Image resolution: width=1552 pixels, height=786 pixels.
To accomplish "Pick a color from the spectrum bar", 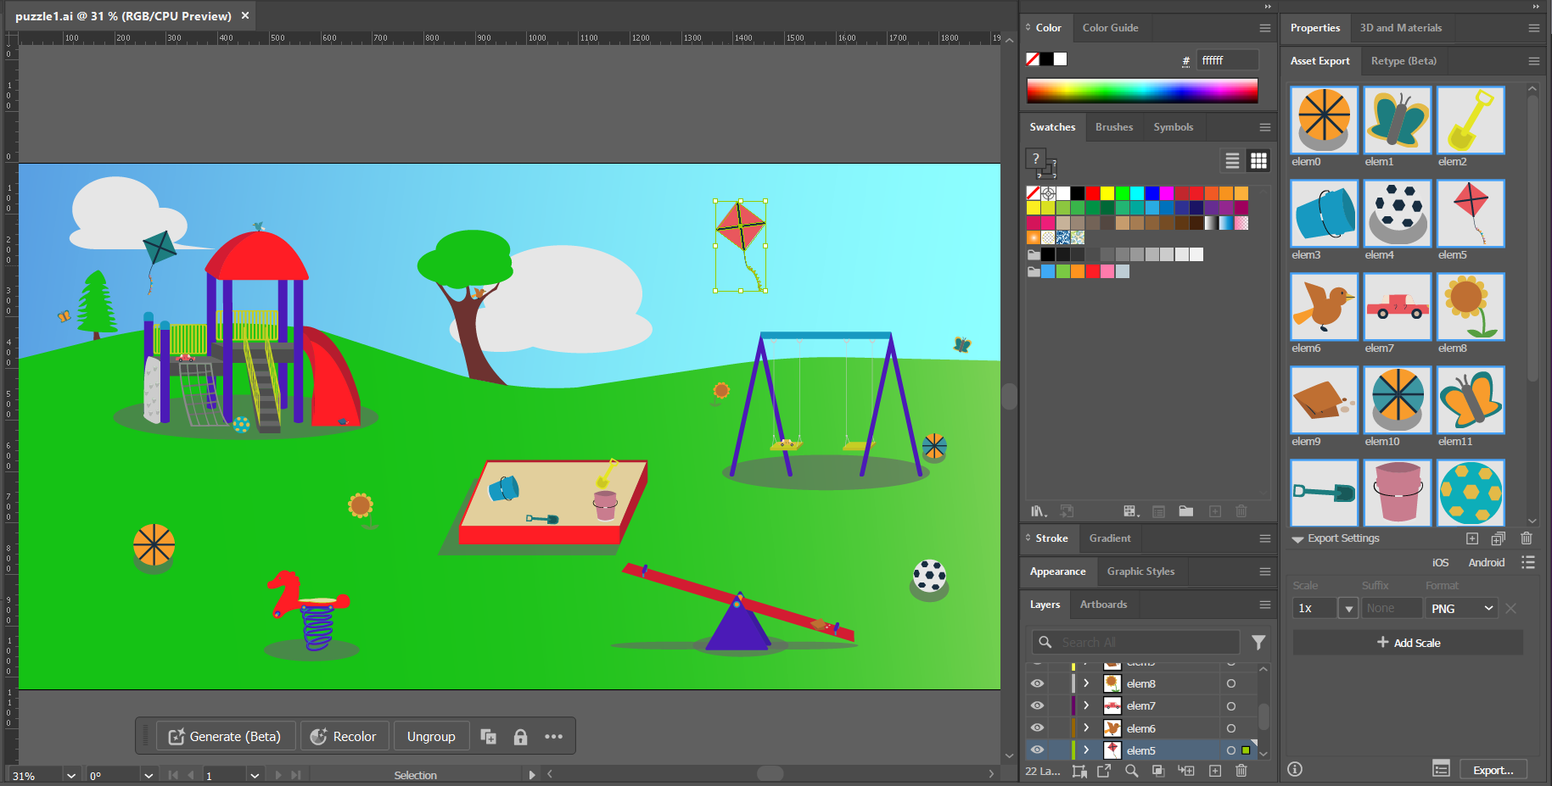I will 1141,91.
